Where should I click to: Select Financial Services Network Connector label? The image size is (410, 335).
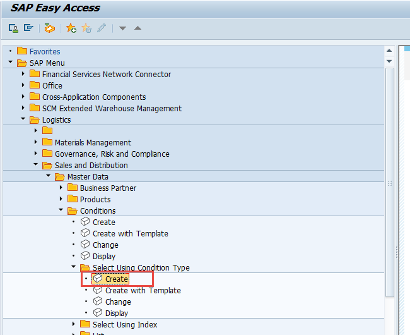pos(107,75)
